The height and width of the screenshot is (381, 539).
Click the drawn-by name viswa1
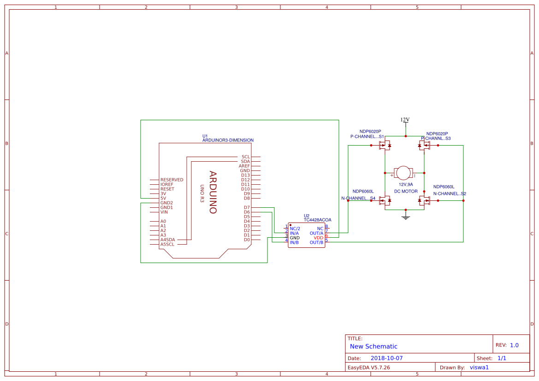[479, 368]
